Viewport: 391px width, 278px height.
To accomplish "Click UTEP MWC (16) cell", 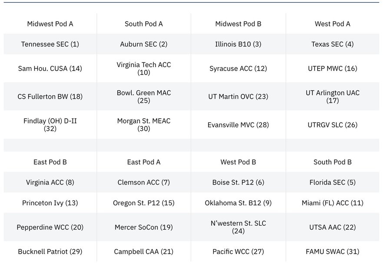I will [332, 68].
